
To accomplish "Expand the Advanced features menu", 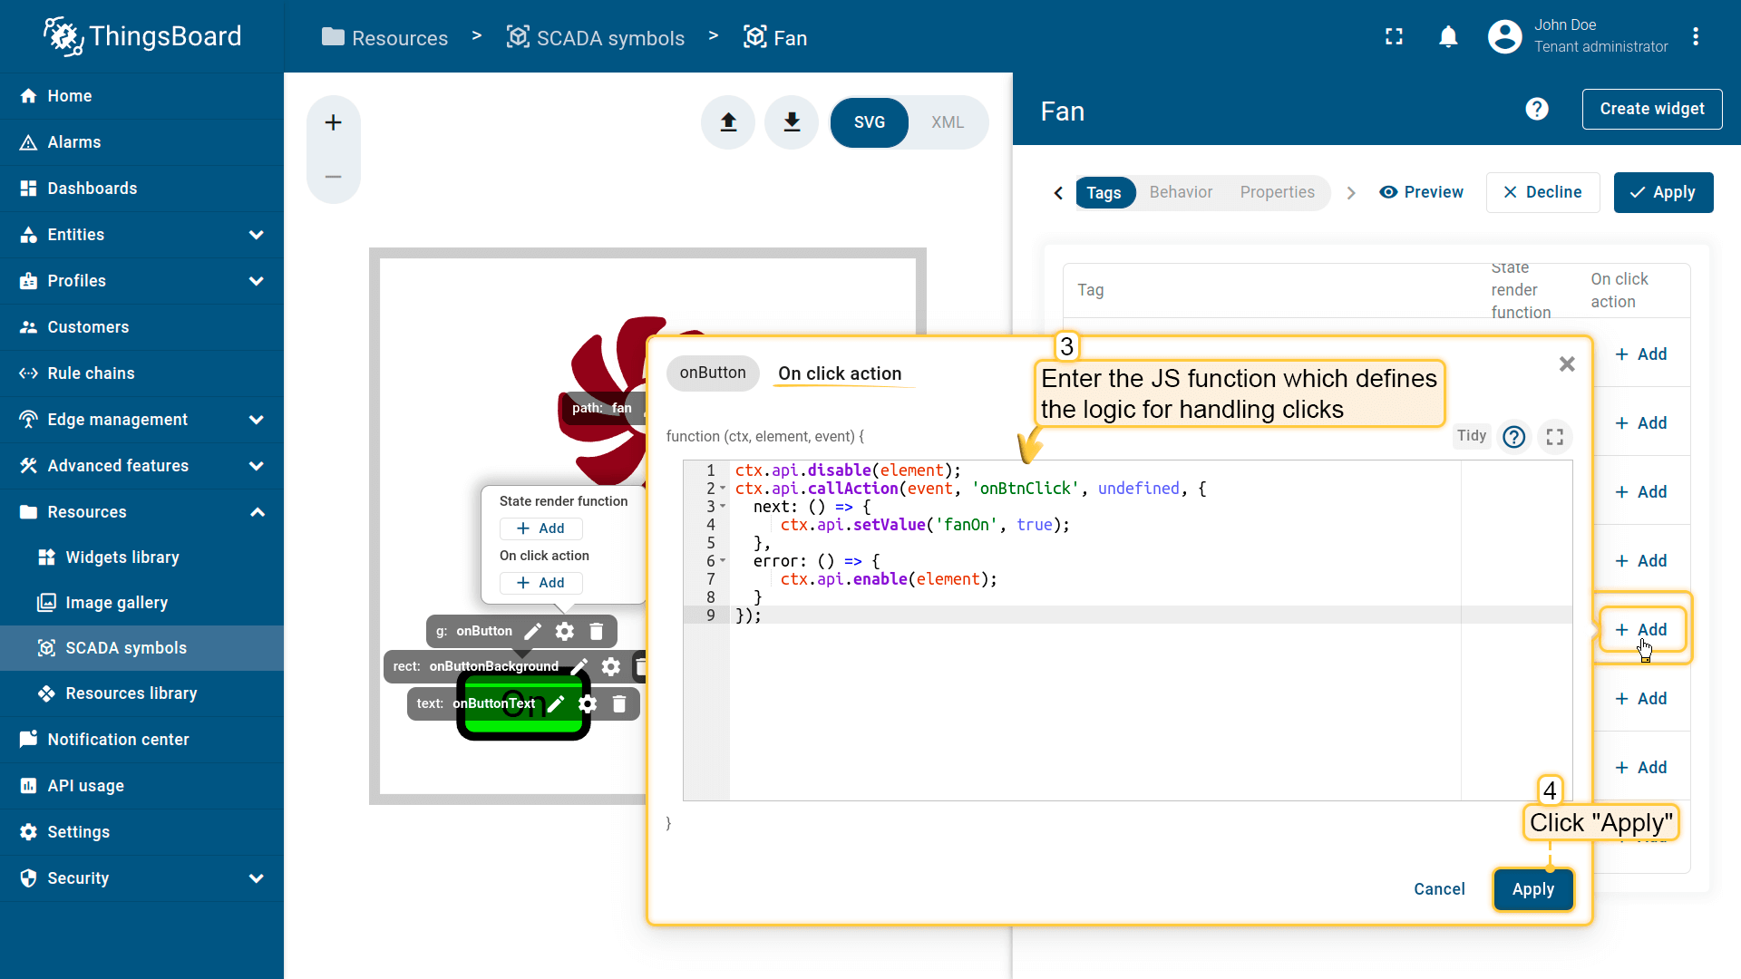I will point(257,466).
